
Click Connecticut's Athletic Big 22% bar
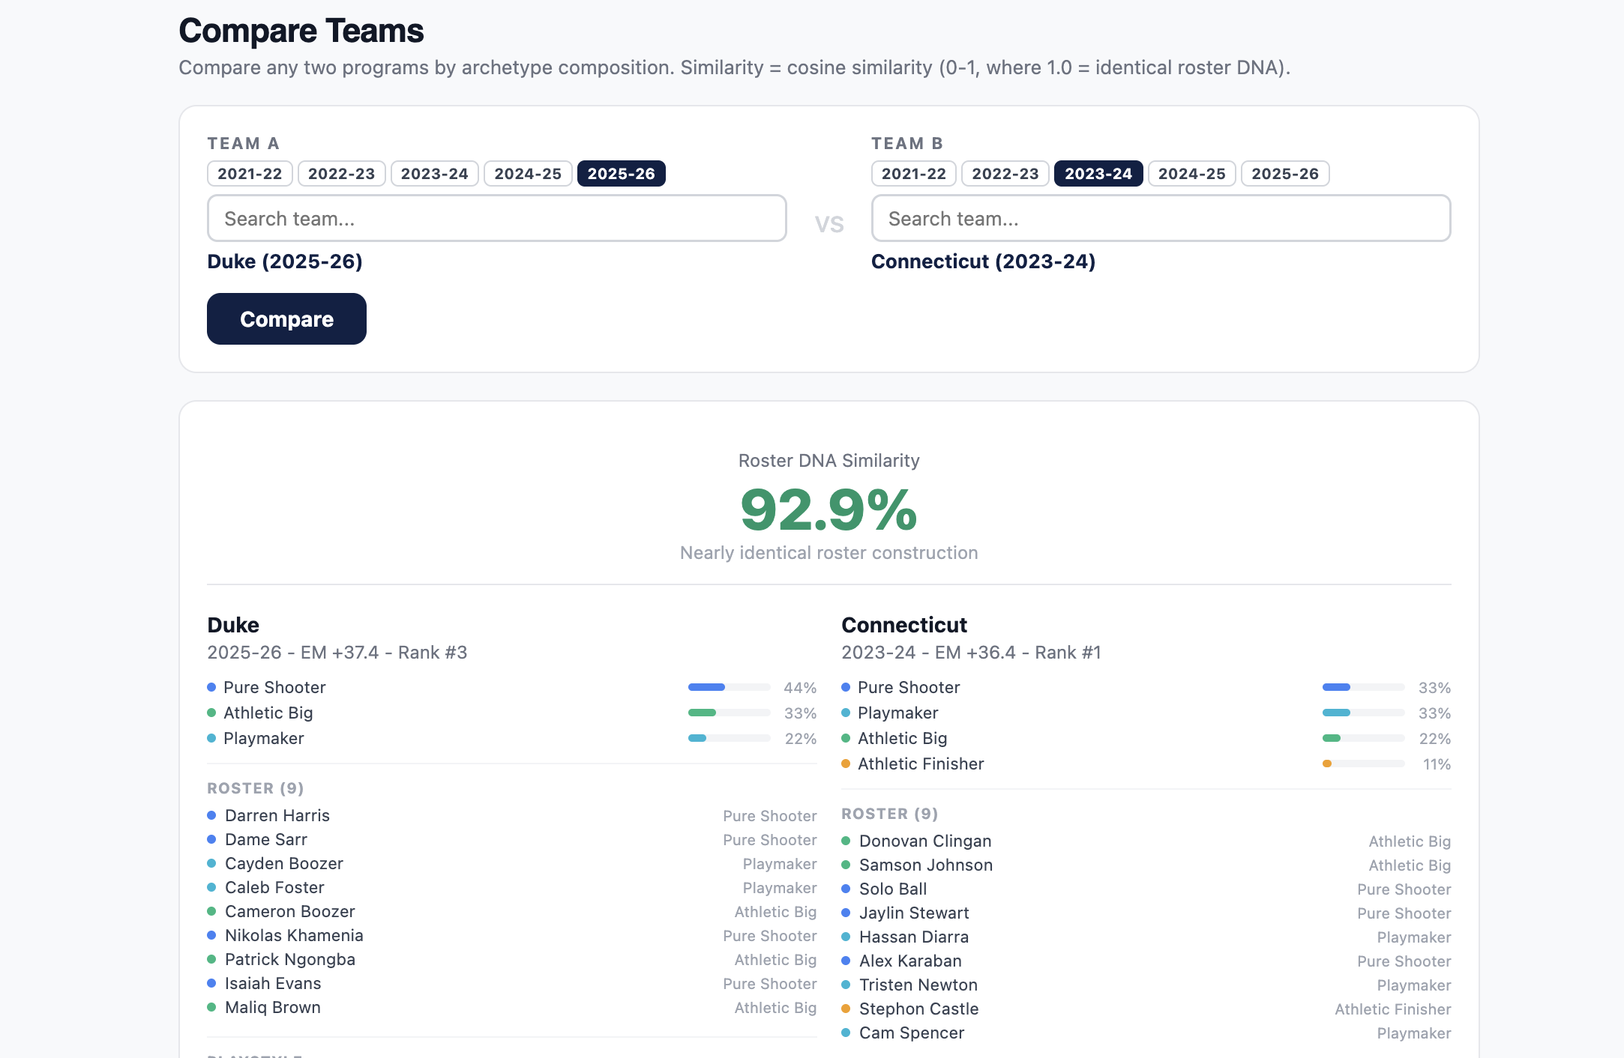coord(1363,738)
